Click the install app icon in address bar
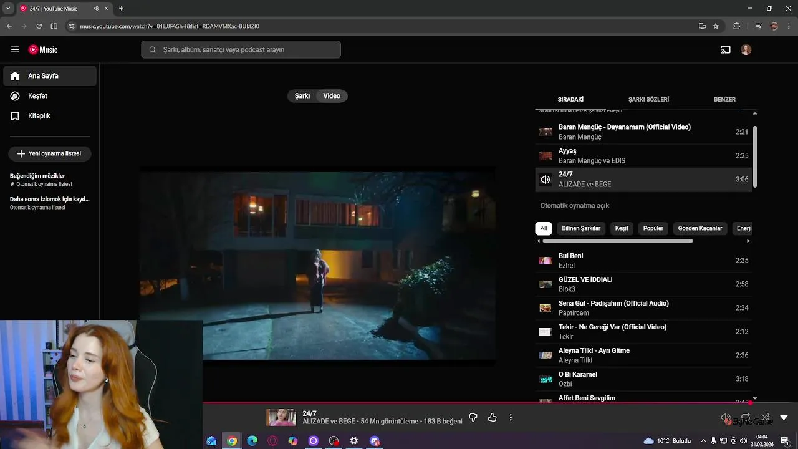 point(702,26)
